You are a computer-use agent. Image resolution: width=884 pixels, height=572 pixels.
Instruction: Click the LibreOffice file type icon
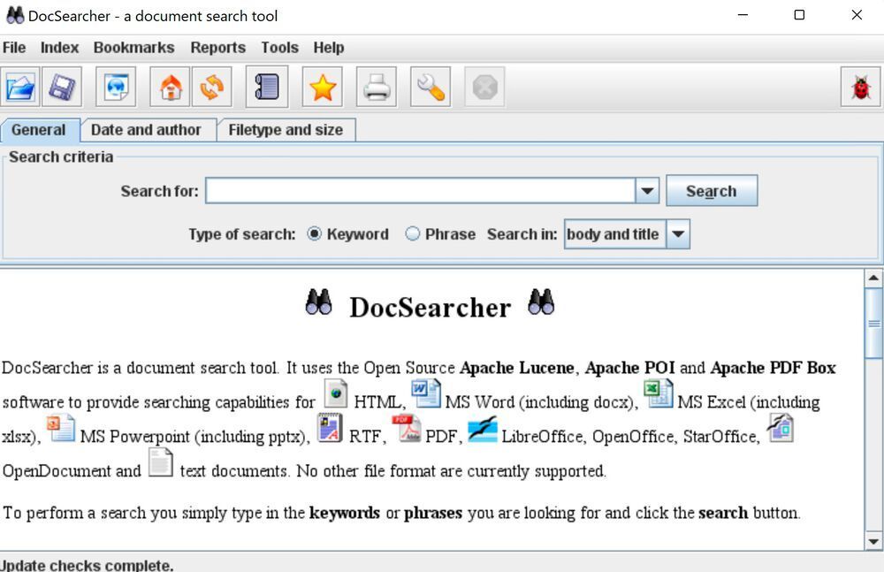483,430
